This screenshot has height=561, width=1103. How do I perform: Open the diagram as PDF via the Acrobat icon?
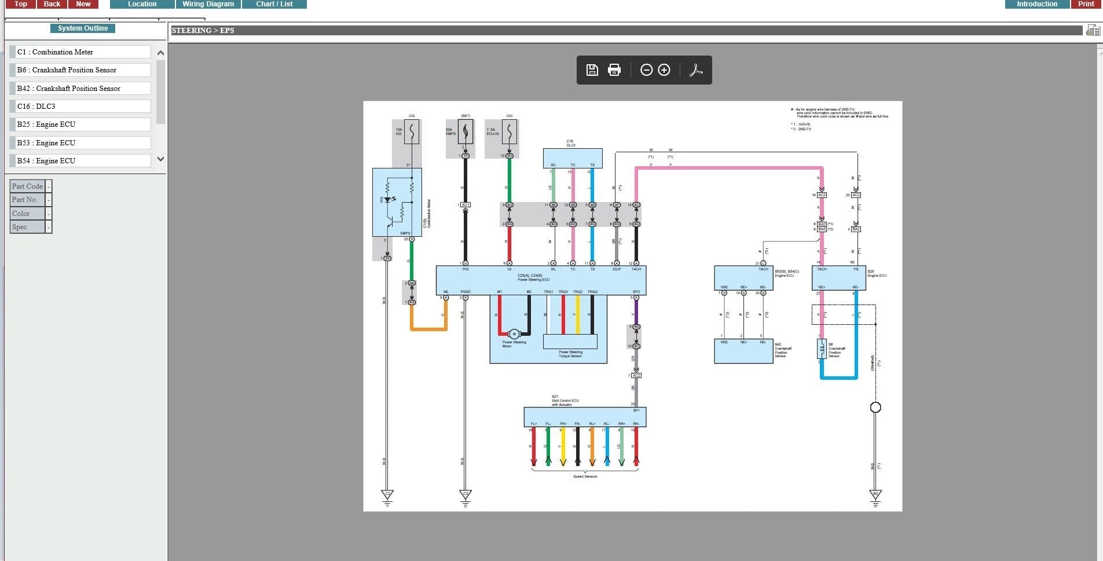(x=696, y=70)
